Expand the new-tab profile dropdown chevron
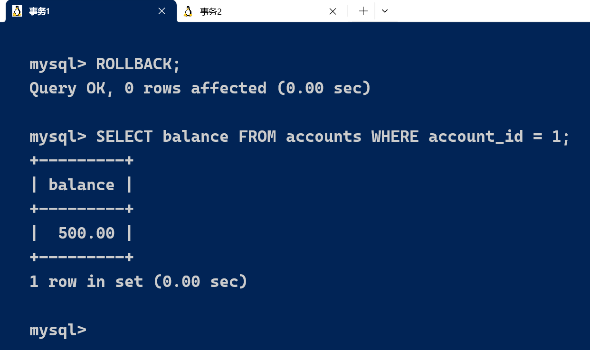The width and height of the screenshot is (590, 350). 385,11
